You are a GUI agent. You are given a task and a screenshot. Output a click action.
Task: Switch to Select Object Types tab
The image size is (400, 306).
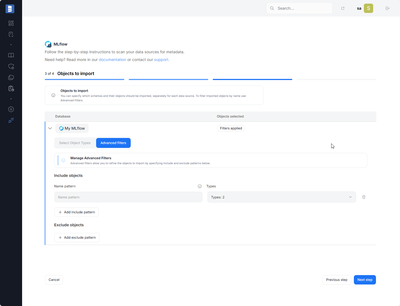[75, 143]
